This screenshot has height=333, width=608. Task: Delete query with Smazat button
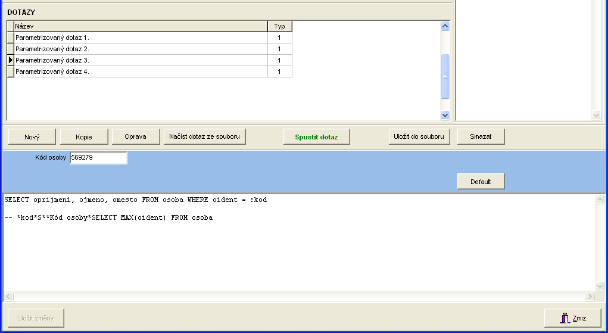click(x=481, y=137)
